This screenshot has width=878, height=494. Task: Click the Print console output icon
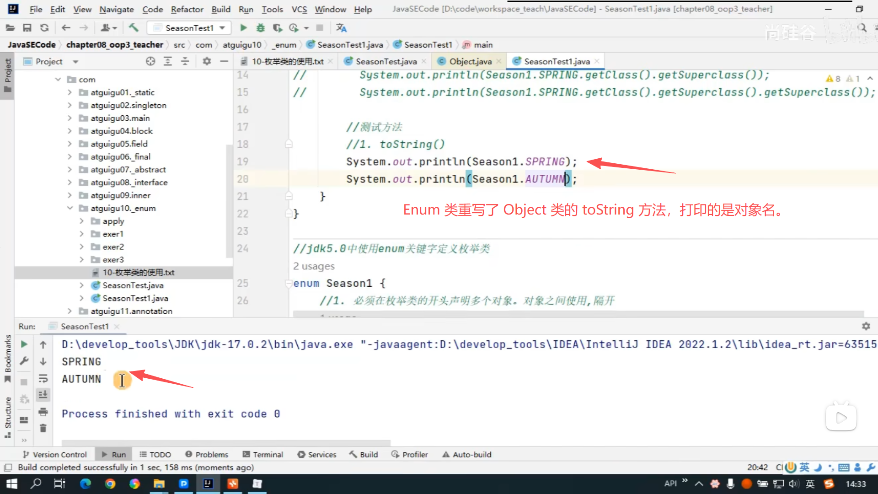pyautogui.click(x=43, y=412)
